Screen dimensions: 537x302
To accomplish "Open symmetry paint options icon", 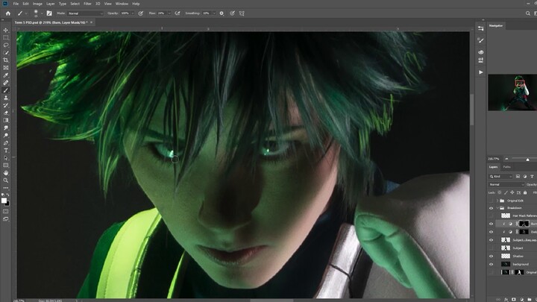I will coord(242,13).
